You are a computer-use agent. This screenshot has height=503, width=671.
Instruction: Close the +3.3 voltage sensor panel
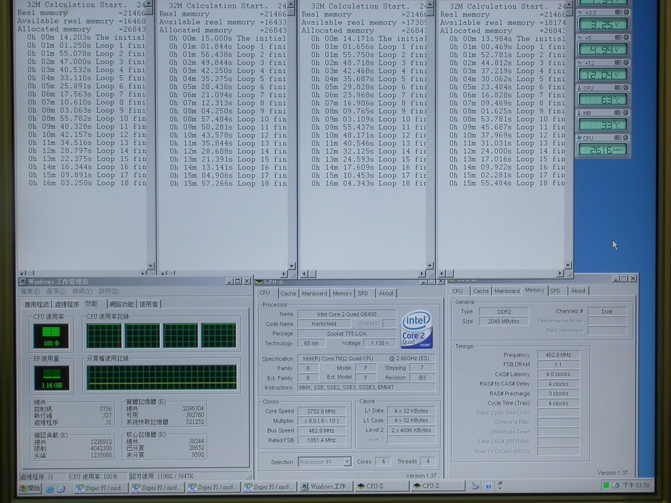(x=626, y=12)
